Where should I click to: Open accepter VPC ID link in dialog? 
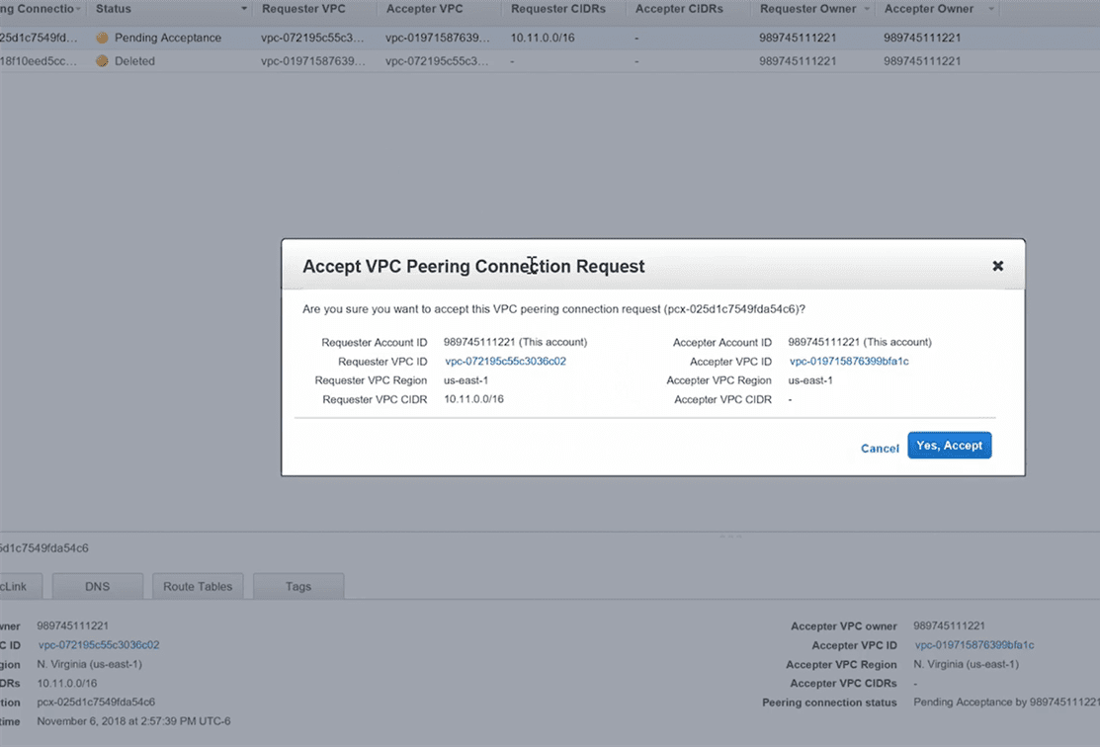tap(848, 362)
